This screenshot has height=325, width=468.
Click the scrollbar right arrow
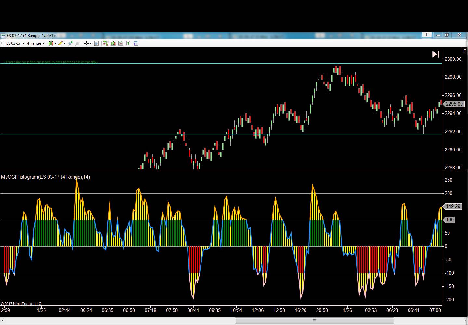(x=465, y=321)
